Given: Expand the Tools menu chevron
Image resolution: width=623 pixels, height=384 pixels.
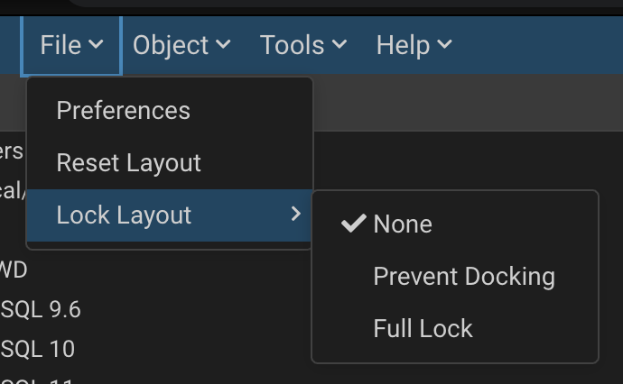Looking at the screenshot, I should click(x=339, y=45).
